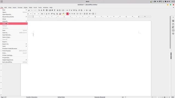Open the sidebar Gallery panel icon
175x98 pixels.
point(173,30)
